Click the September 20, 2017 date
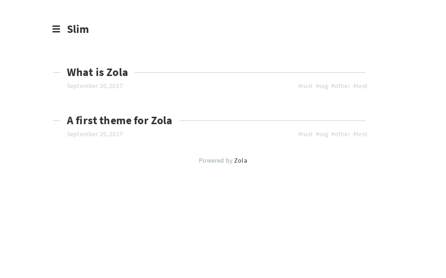446x278 pixels. [95, 86]
